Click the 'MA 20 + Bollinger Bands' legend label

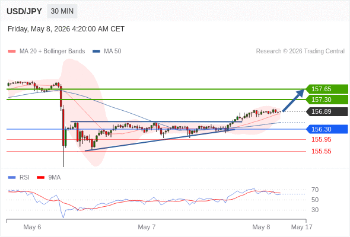coord(52,52)
